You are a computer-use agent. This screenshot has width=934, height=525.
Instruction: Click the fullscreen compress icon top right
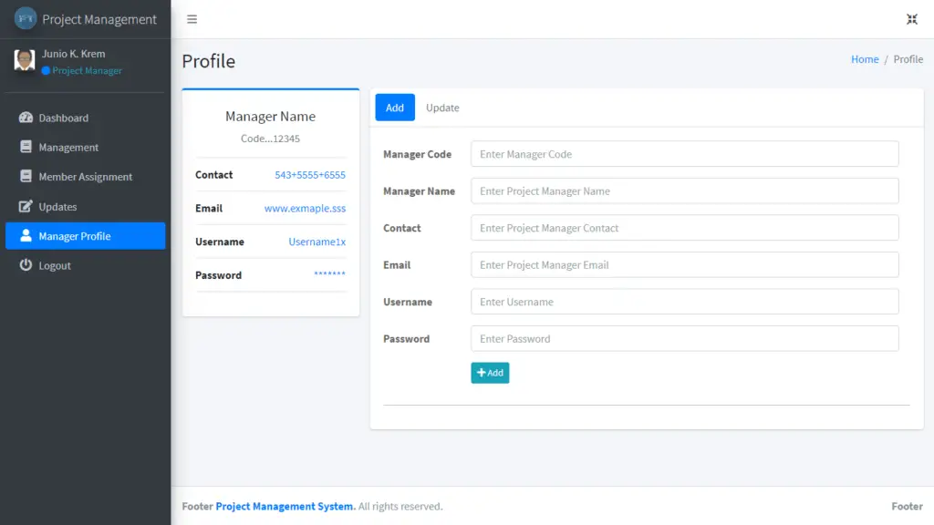pos(911,17)
